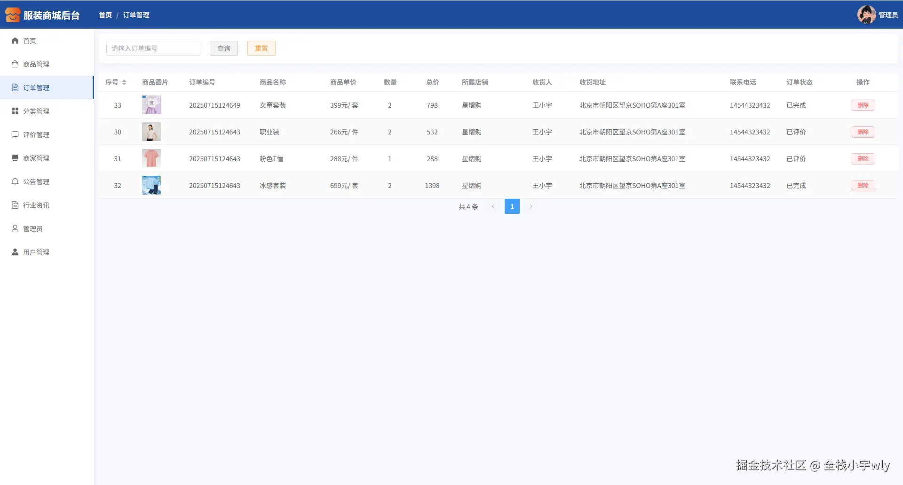Delete the 冰感套装 order
This screenshot has width=903, height=485.
(863, 186)
